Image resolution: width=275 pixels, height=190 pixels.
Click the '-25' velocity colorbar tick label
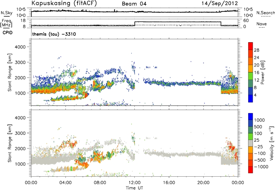pyautogui.click(x=258, y=146)
